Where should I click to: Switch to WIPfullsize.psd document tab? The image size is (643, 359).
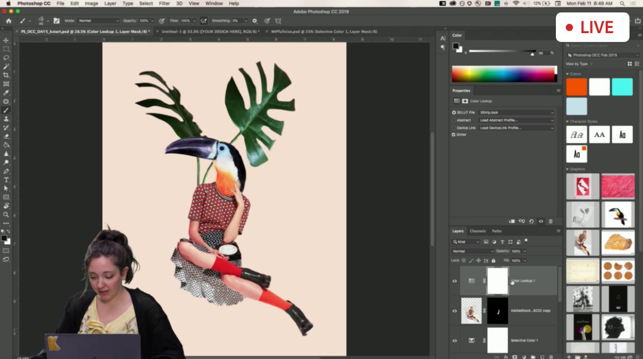click(324, 32)
